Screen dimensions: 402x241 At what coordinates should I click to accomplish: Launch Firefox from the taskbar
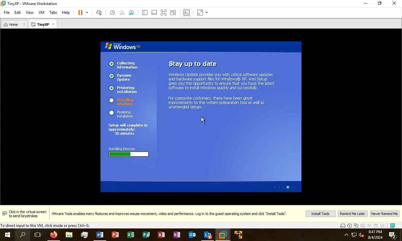pyautogui.click(x=54, y=235)
